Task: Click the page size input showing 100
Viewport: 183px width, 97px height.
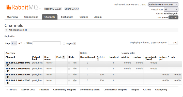Action: tap(173, 43)
